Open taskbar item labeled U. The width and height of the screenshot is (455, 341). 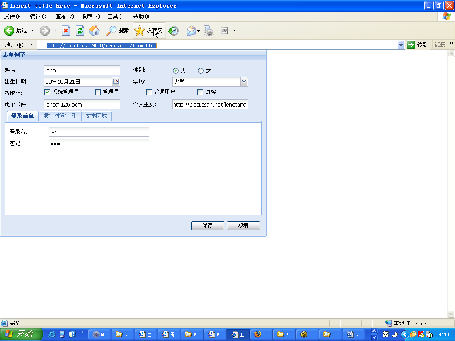(x=307, y=334)
